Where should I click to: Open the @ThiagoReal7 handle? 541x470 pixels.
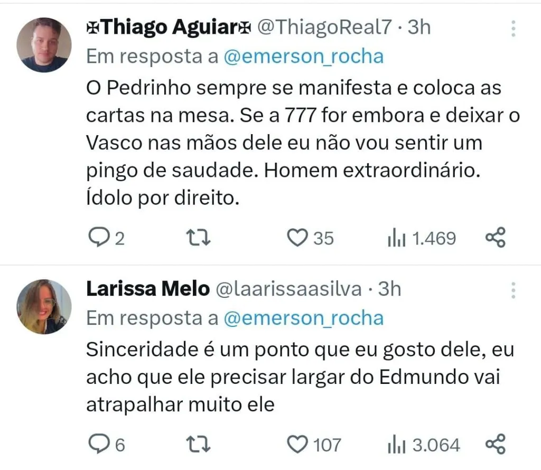tap(324, 28)
